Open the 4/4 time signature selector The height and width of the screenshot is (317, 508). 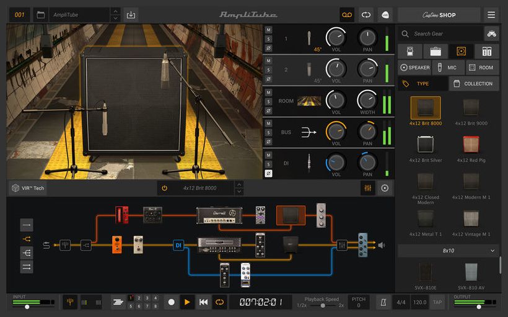tap(401, 302)
